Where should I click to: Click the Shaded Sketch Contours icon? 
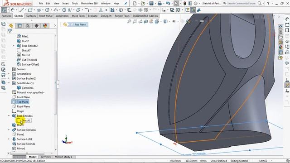(198, 10)
